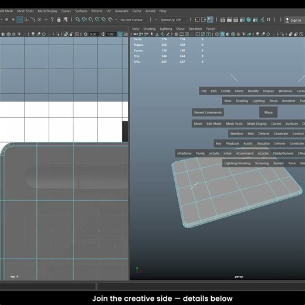Enable snap to curves magnet icon
This screenshot has width=305, height=305.
[x=84, y=19]
